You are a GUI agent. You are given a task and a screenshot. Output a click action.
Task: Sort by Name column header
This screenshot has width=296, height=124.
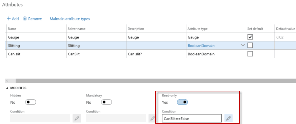click(x=36, y=29)
